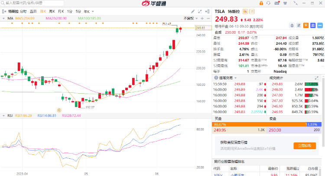Click the MA20:200.90 indicator label

[56, 19]
